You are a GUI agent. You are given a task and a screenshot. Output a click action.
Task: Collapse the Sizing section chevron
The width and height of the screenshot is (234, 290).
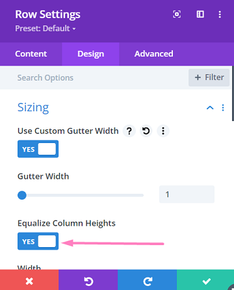[210, 107]
